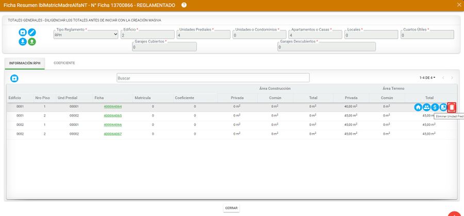This screenshot has height=216, width=464.
Task: Click the dollar sign icon in first row
Action: tap(435, 107)
